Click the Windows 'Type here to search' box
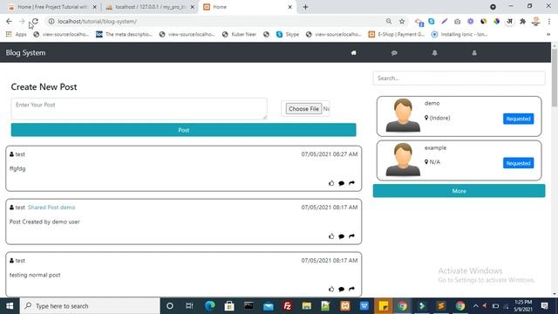Viewport: 558px width, 314px height. (90, 306)
